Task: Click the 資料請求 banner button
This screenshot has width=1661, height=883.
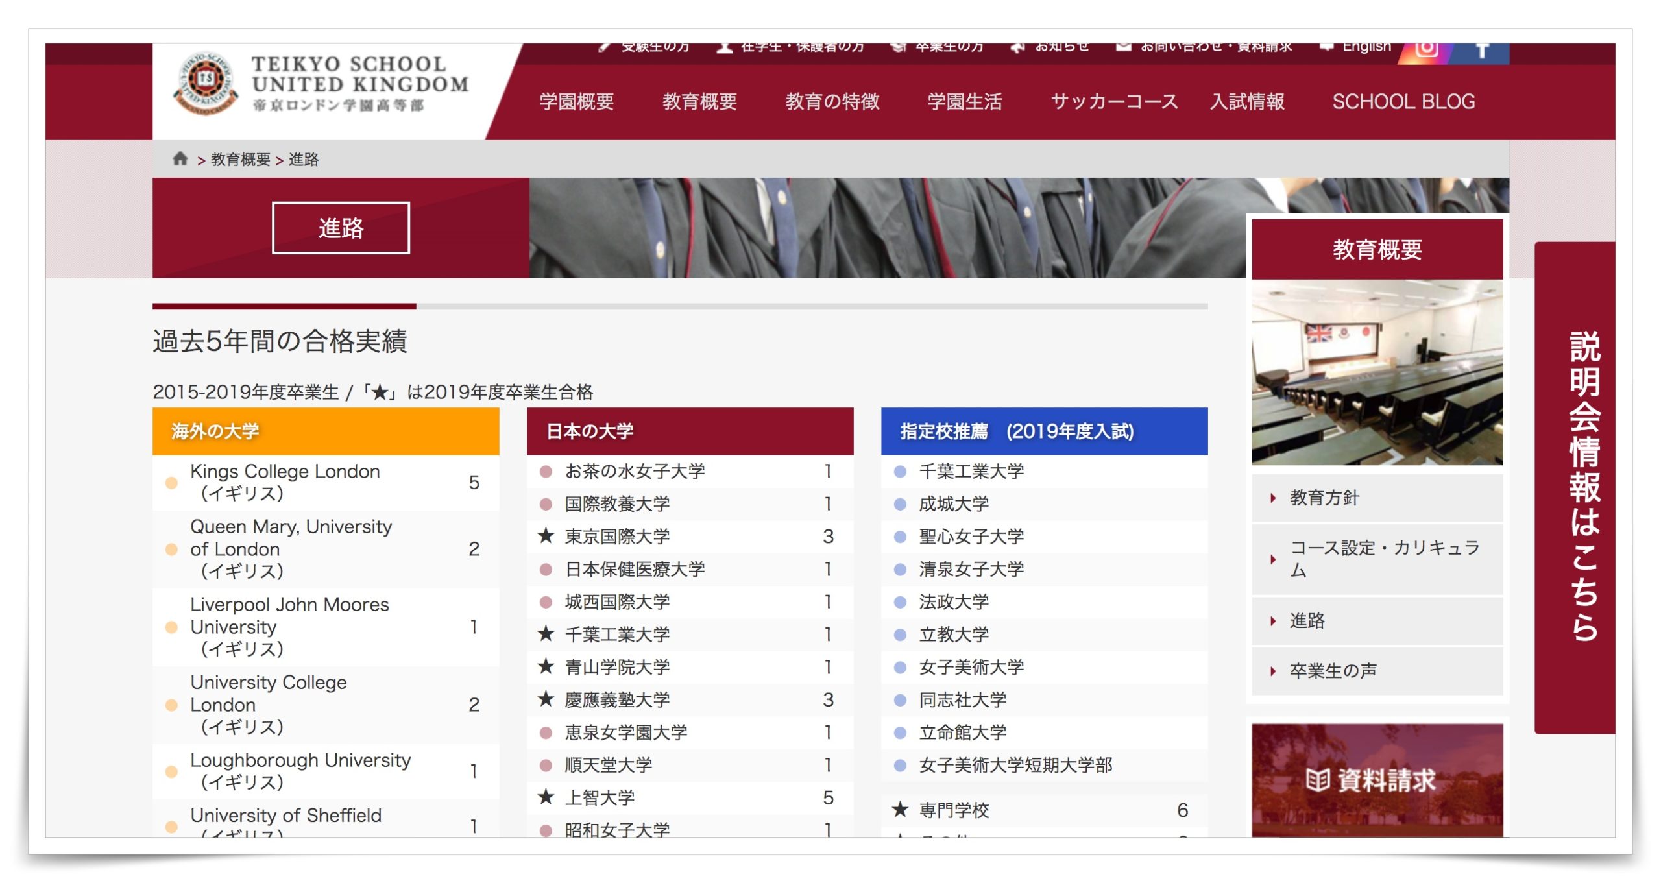Action: [1377, 780]
